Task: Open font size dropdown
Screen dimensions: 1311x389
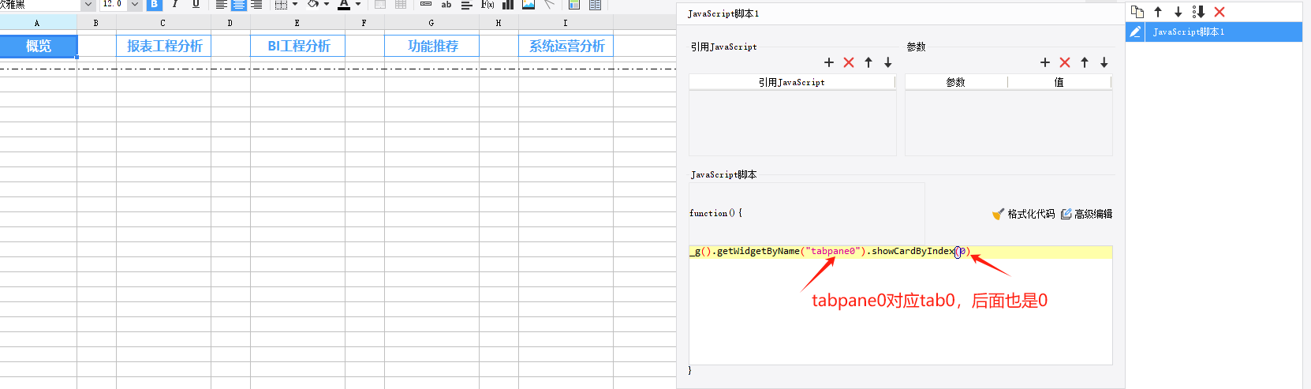Action: 134,4
